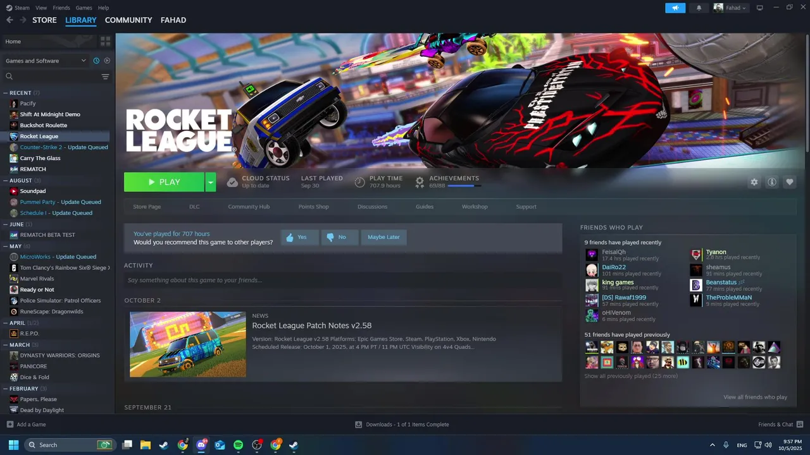Open Outlook from the taskbar

[x=220, y=445]
